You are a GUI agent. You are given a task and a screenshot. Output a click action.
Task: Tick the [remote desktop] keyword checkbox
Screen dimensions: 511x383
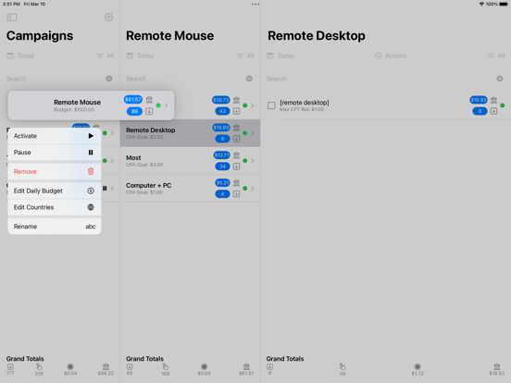pyautogui.click(x=271, y=105)
